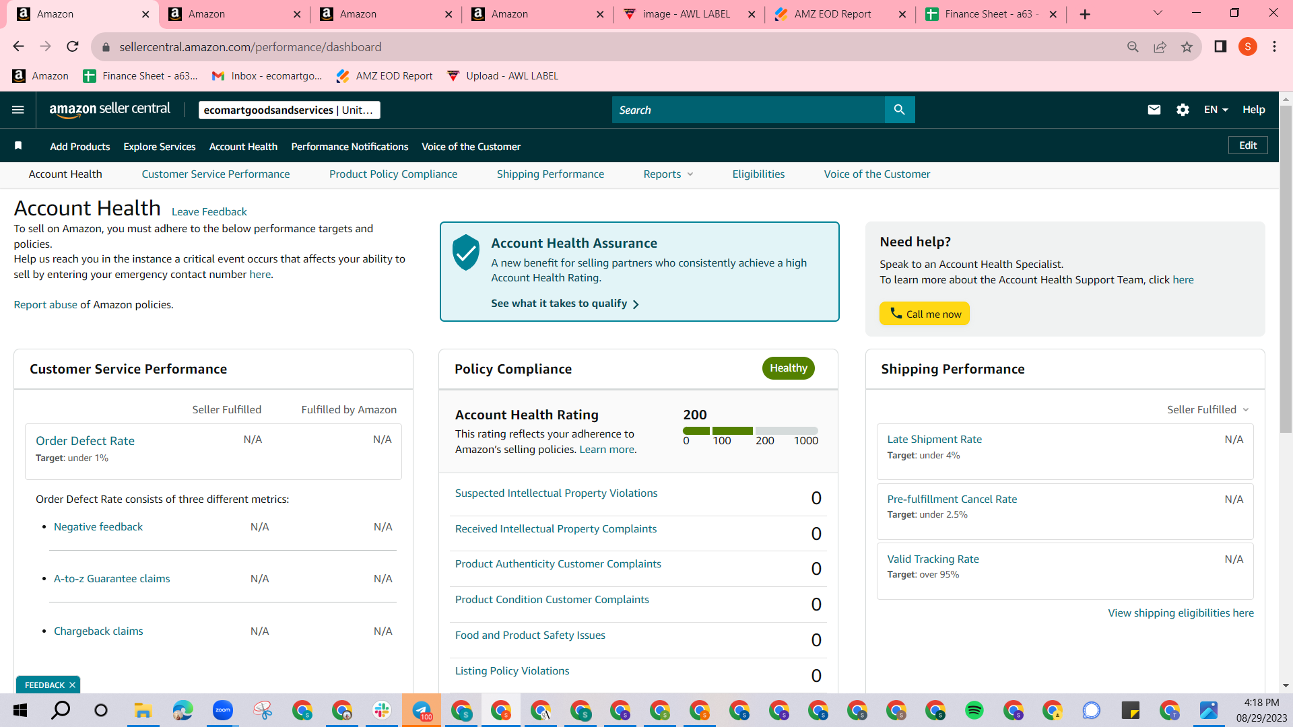Click the Call me now button
1293x727 pixels.
point(925,314)
